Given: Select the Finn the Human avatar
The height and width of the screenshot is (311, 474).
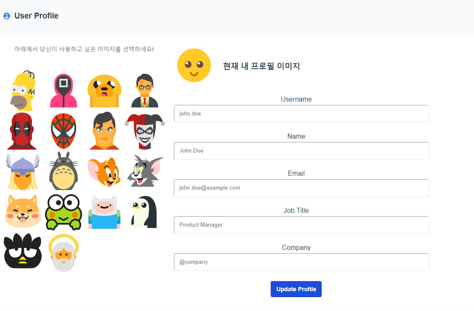Looking at the screenshot, I should tap(104, 212).
